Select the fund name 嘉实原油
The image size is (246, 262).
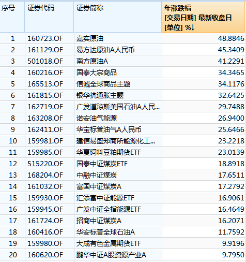point(90,38)
